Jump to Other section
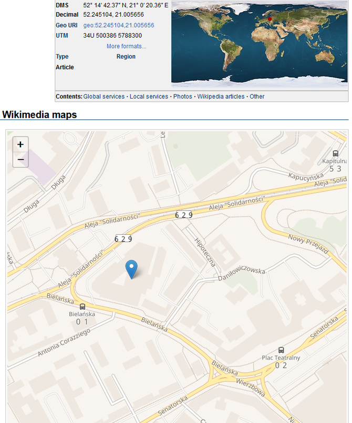Viewport: 352px width, 423px height. click(x=257, y=96)
